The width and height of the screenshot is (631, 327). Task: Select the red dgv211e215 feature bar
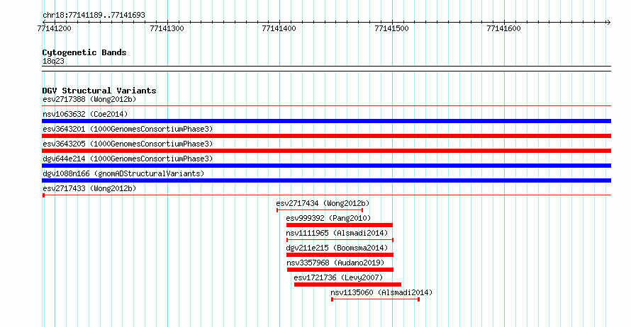tap(340, 255)
